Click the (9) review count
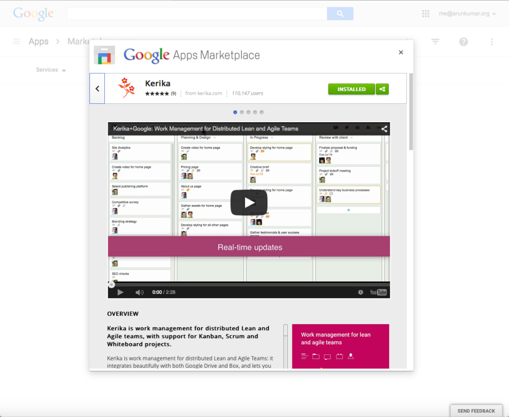 [x=173, y=94]
